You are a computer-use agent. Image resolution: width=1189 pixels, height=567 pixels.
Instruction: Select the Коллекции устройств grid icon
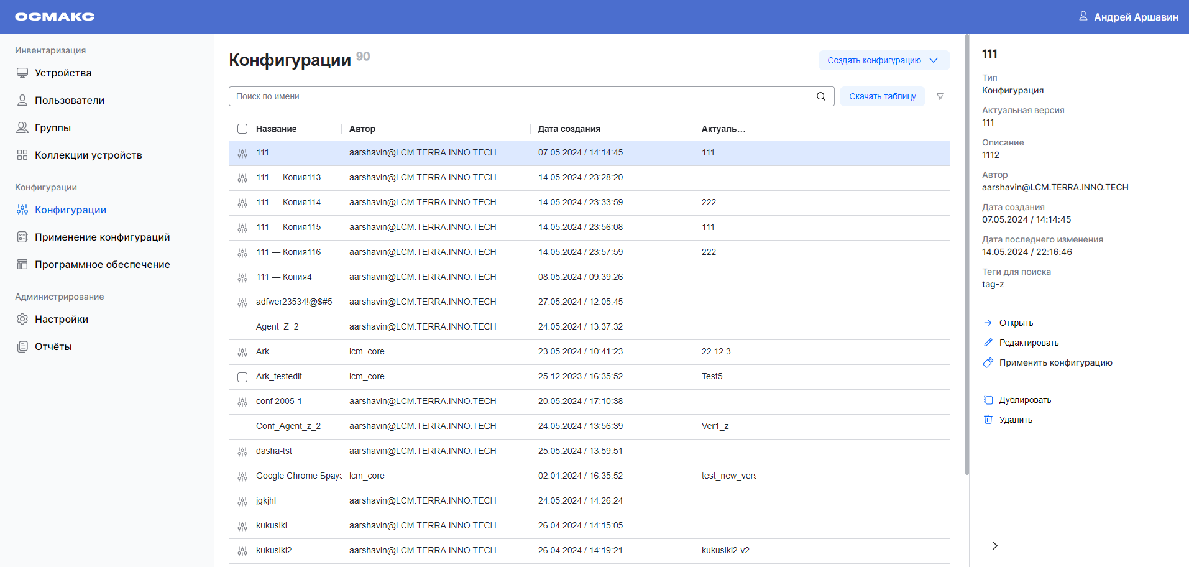22,155
